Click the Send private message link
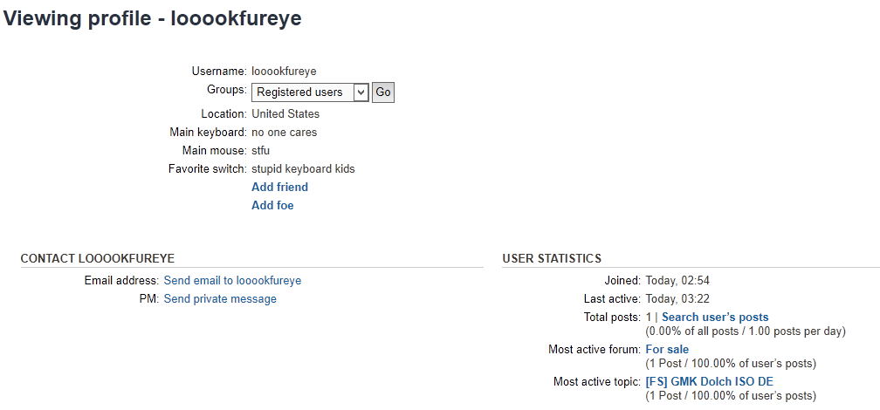 220,299
